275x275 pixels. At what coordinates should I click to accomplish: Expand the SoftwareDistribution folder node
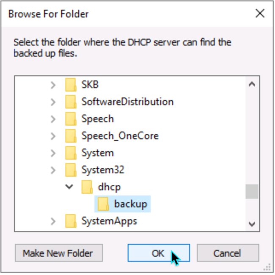(x=53, y=102)
